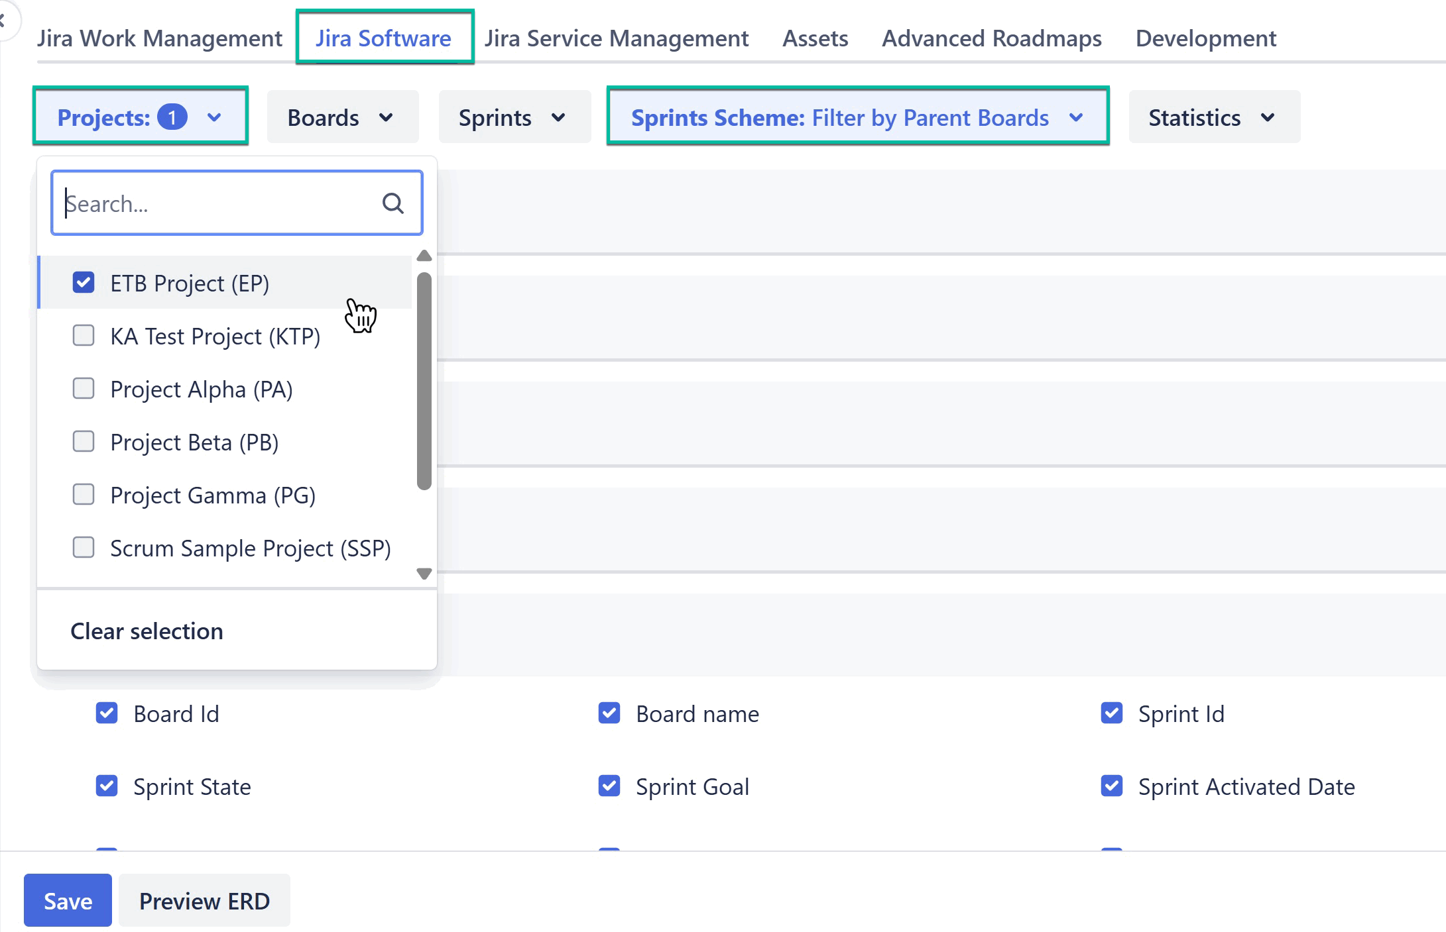
Task: Uncheck Sprint Activated Date
Action: click(x=1111, y=786)
